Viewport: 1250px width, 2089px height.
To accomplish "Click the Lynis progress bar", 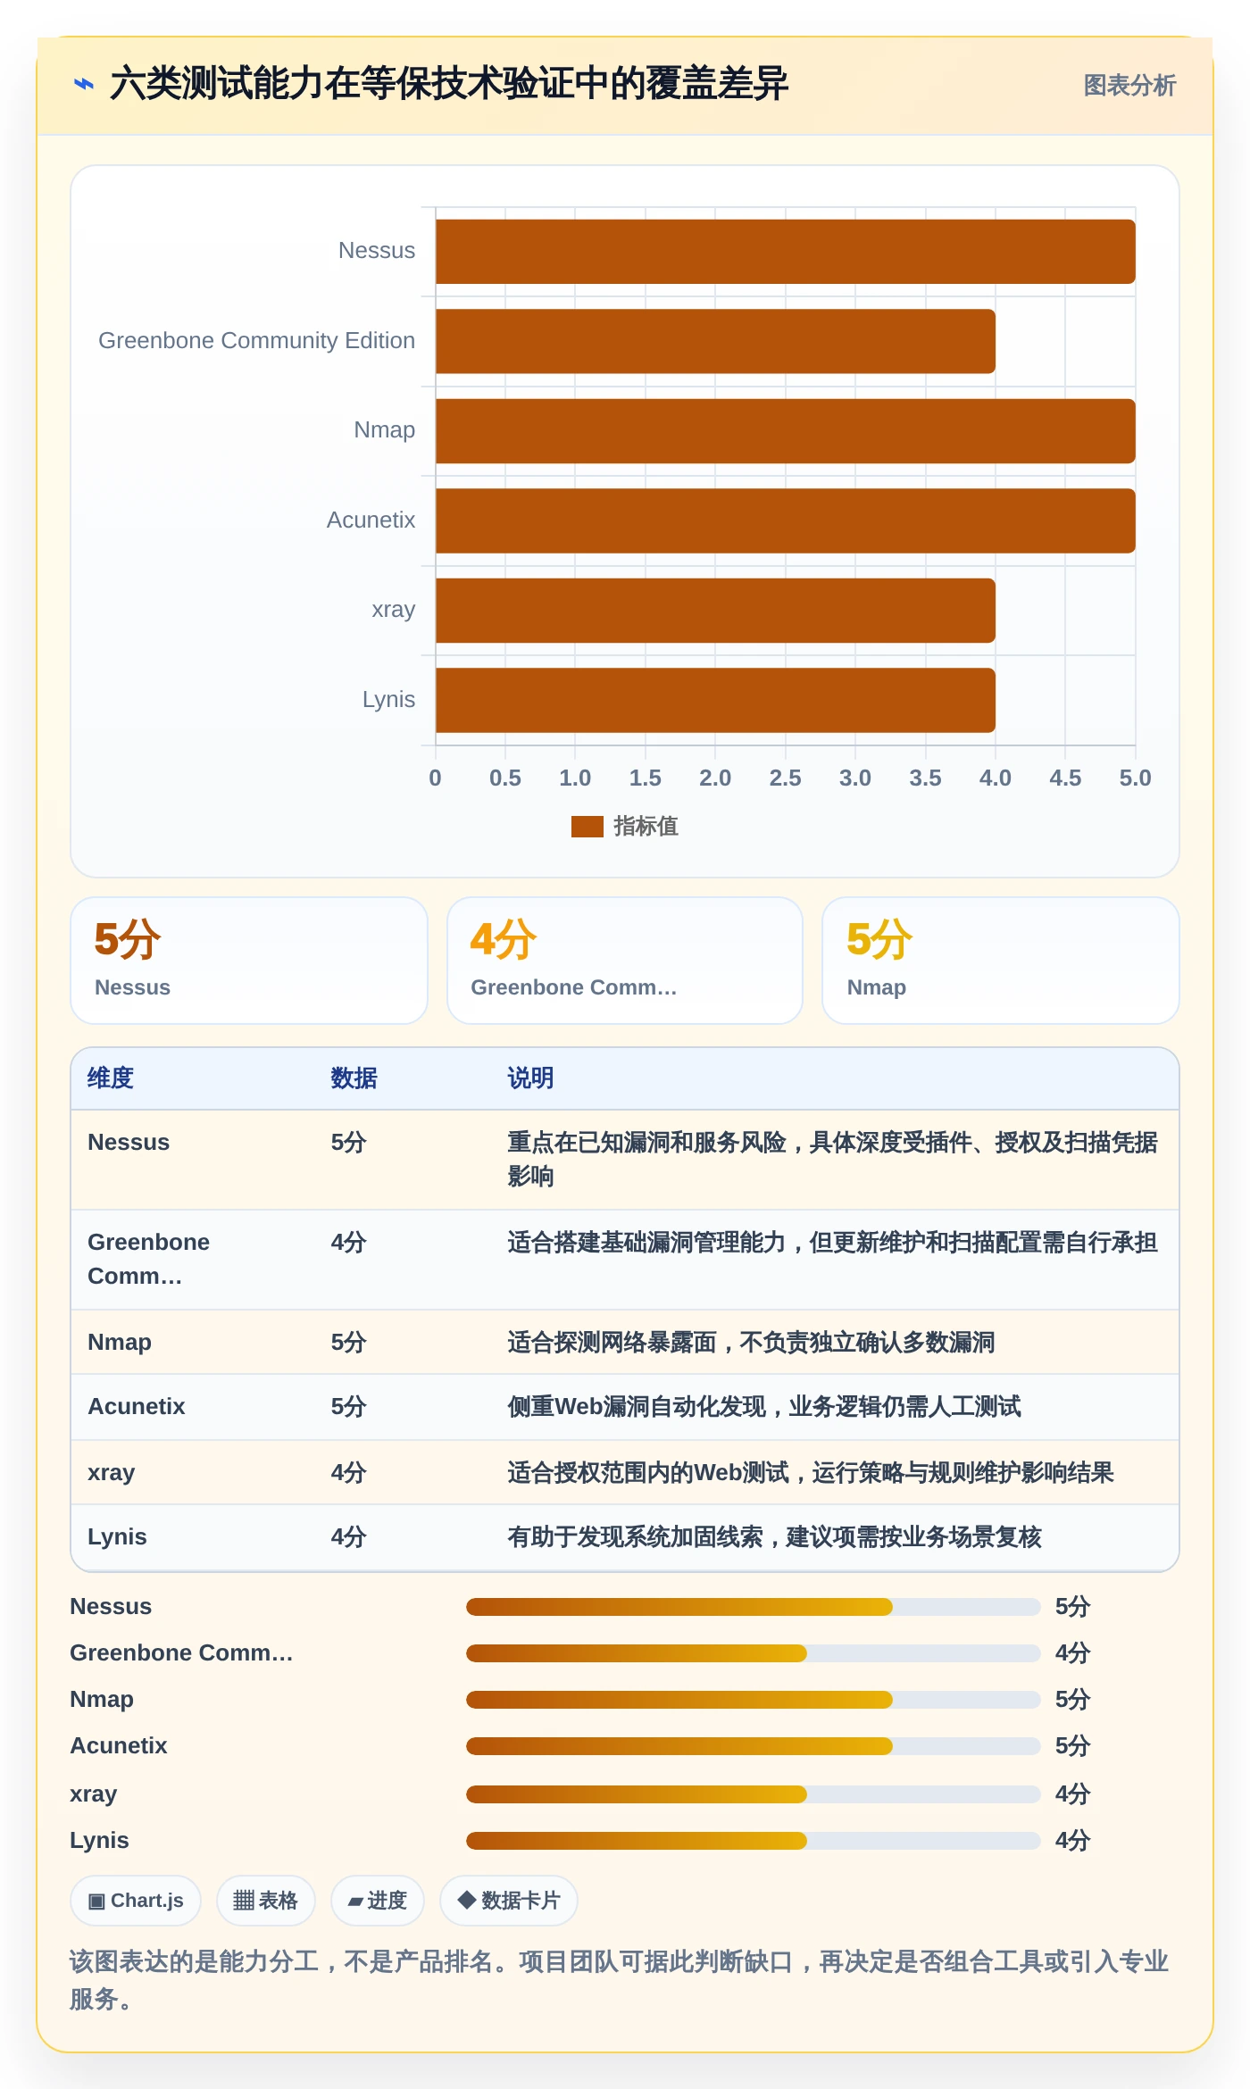I will point(753,1841).
